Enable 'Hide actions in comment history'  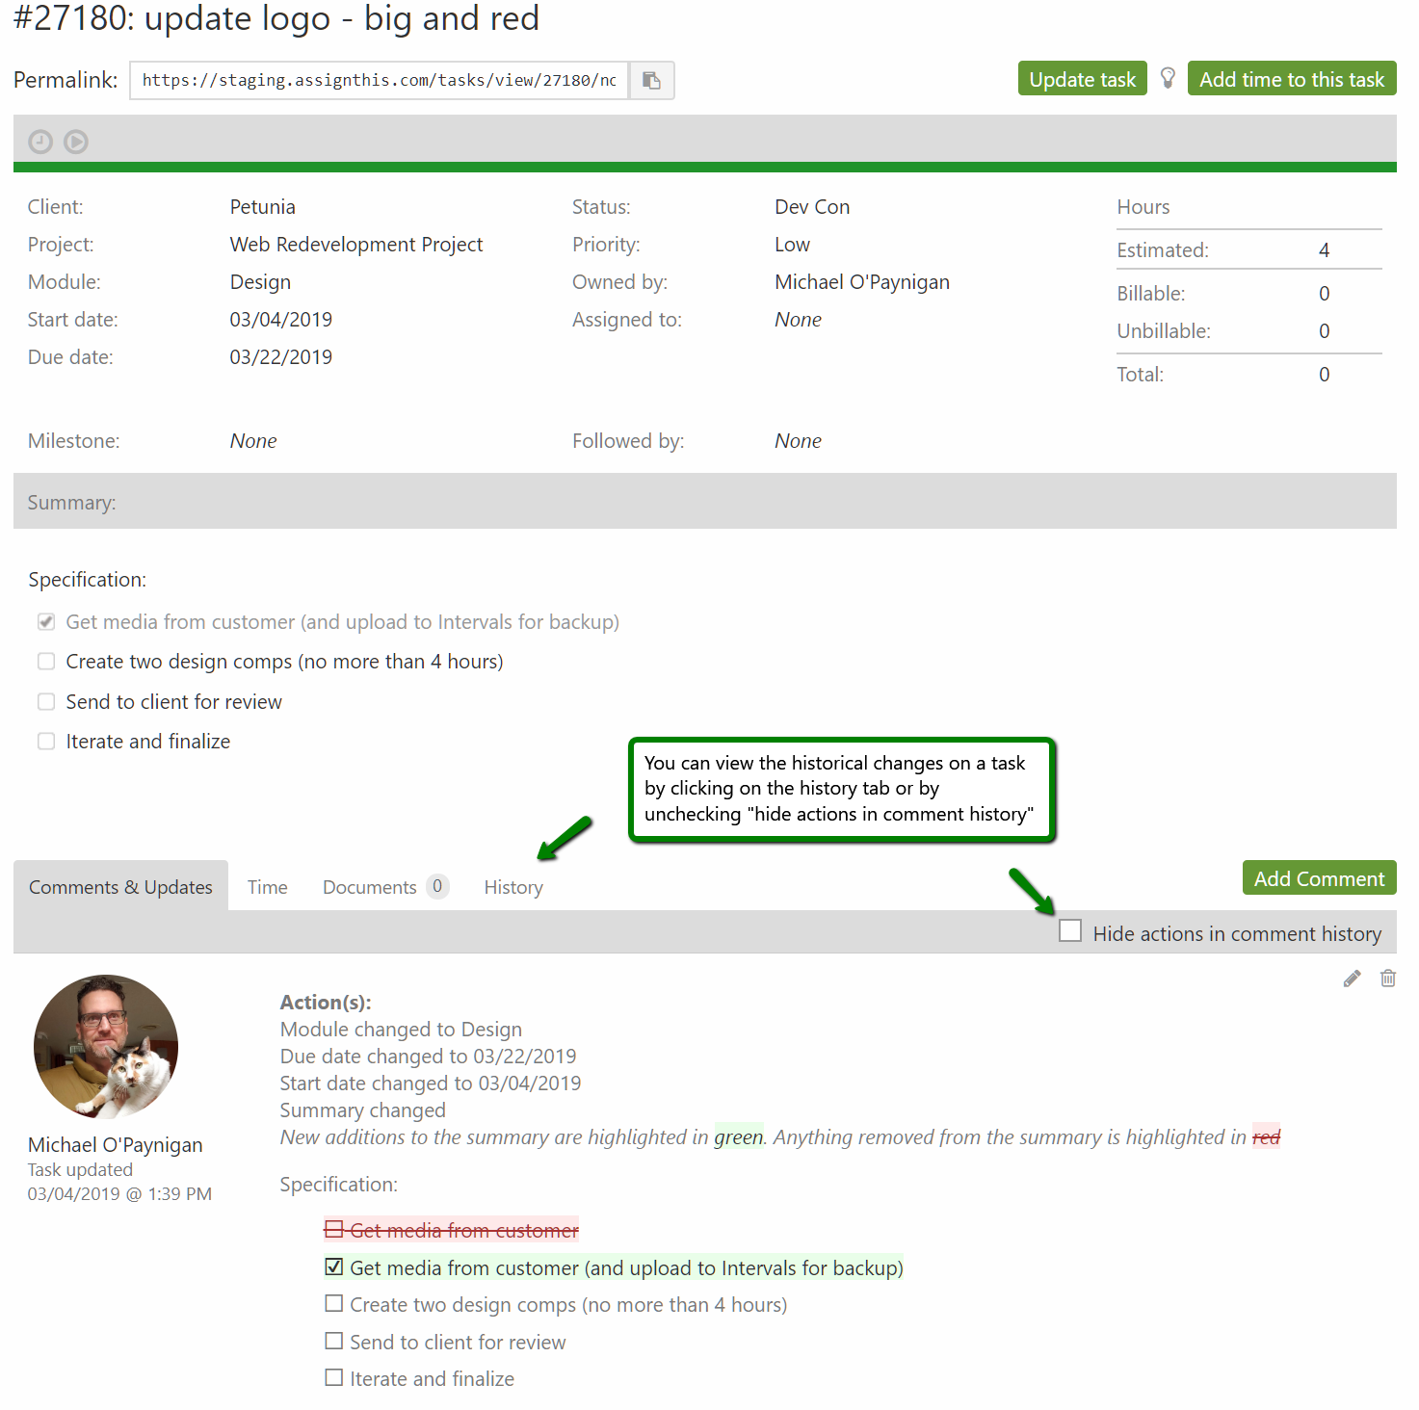[1070, 931]
